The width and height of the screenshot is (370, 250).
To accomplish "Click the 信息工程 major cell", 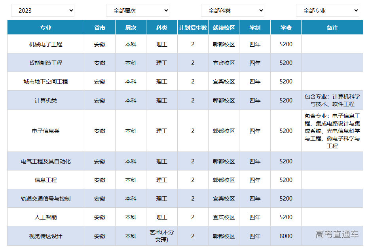I will coord(46,180).
